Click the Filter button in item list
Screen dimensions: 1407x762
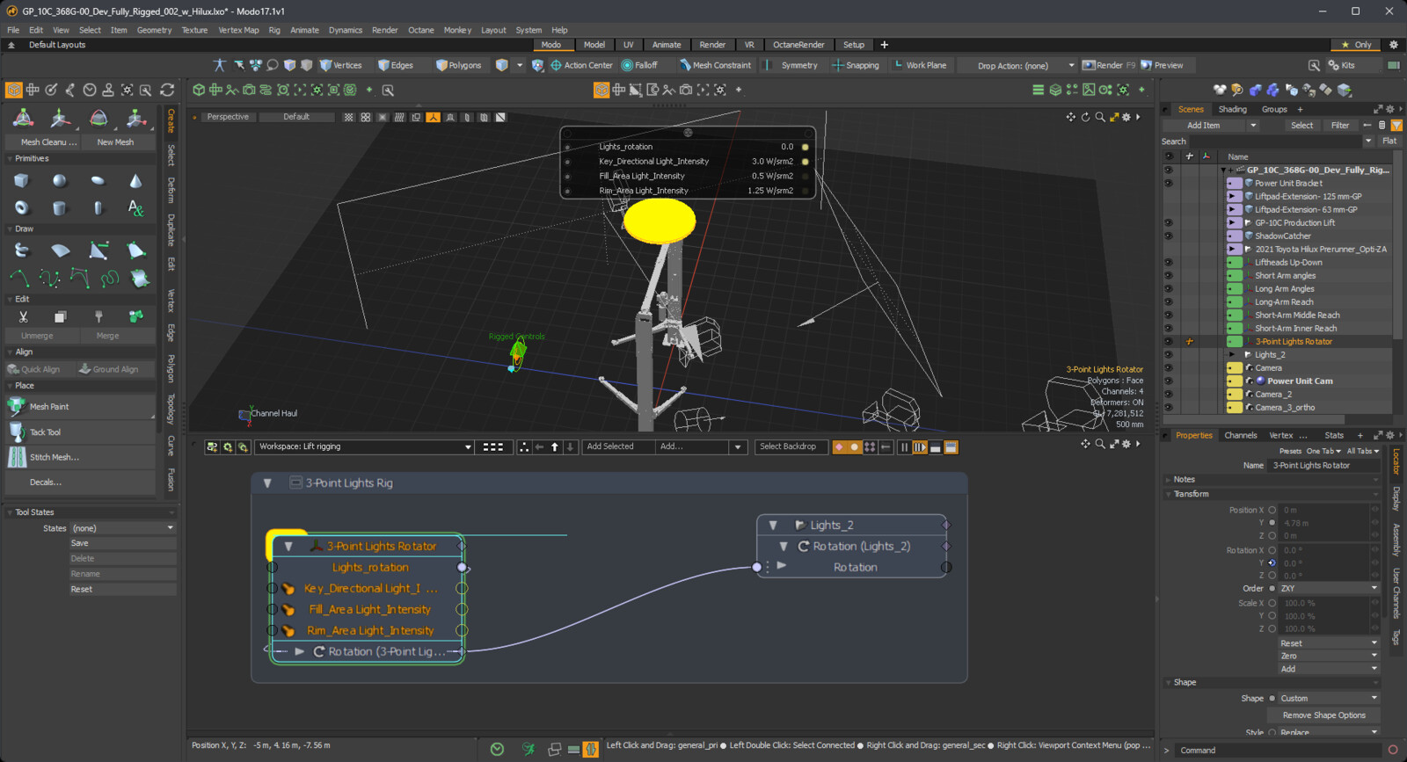click(1339, 126)
